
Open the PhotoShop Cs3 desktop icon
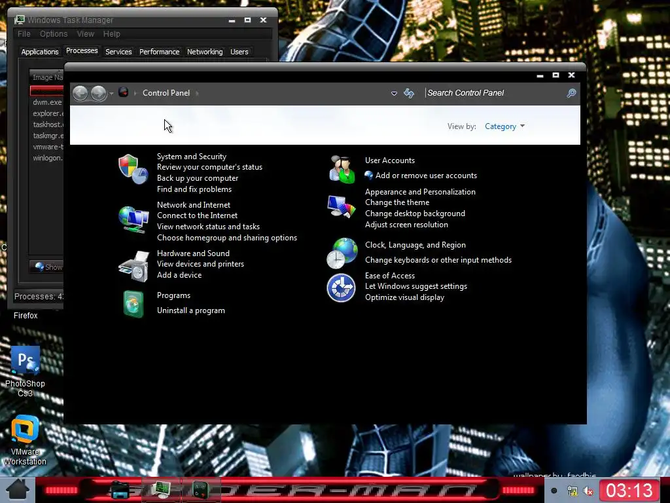pyautogui.click(x=26, y=360)
